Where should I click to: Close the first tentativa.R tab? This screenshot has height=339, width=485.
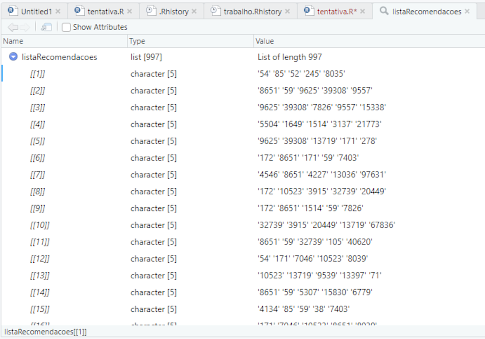[x=129, y=12]
